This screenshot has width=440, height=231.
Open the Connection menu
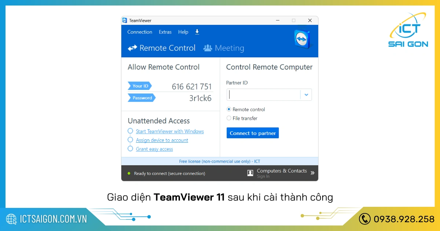[x=140, y=32]
